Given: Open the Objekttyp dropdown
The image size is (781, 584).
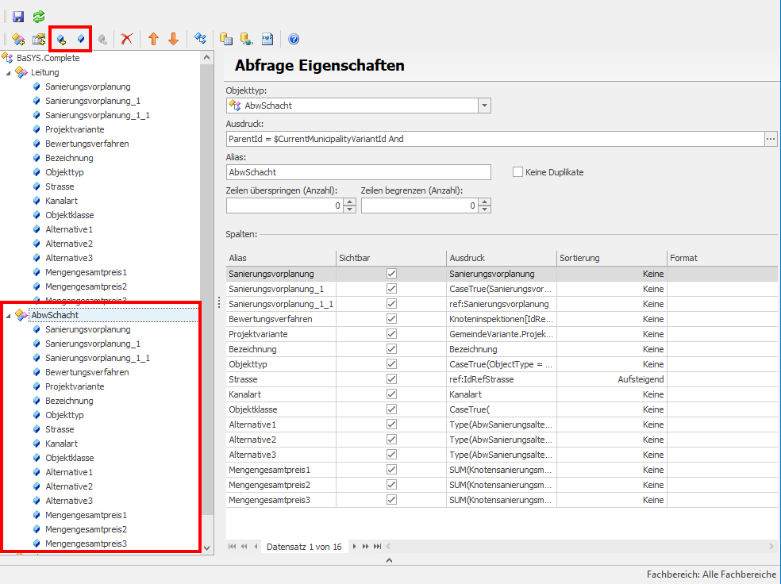Looking at the screenshot, I should click(x=484, y=106).
